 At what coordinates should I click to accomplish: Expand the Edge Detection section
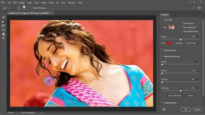point(161,50)
